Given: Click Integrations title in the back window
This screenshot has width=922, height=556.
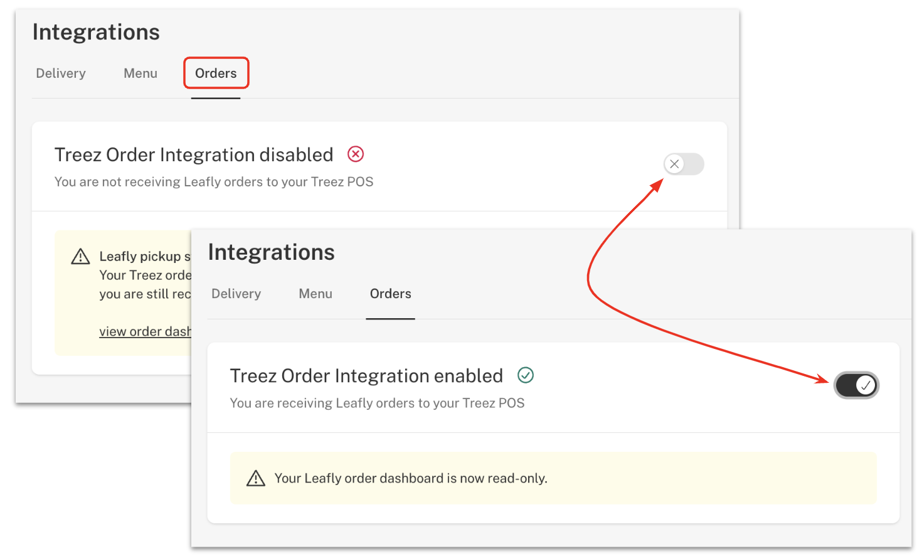Looking at the screenshot, I should pos(96,32).
